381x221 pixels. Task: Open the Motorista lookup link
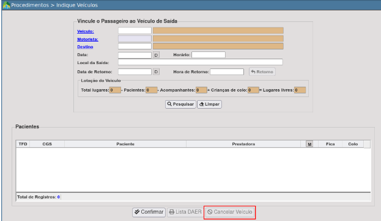(x=87, y=39)
